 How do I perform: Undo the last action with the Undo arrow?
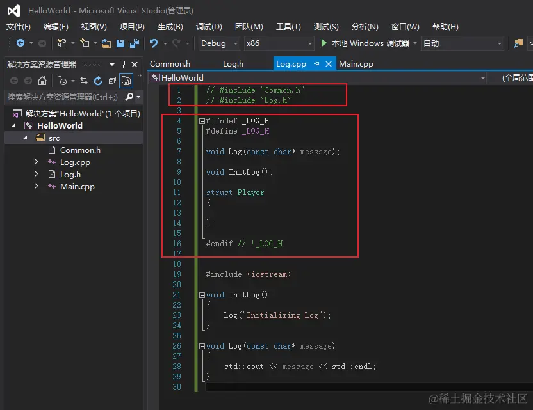[154, 43]
